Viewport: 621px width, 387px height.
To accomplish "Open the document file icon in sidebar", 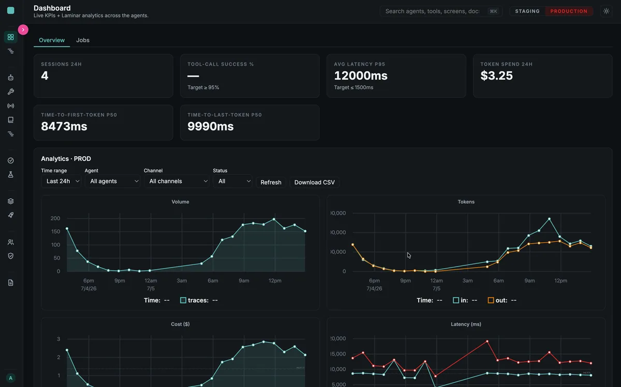I will [10, 282].
